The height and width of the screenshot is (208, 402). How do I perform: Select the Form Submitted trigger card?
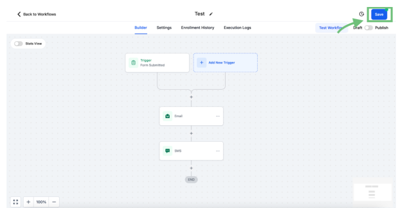point(157,63)
